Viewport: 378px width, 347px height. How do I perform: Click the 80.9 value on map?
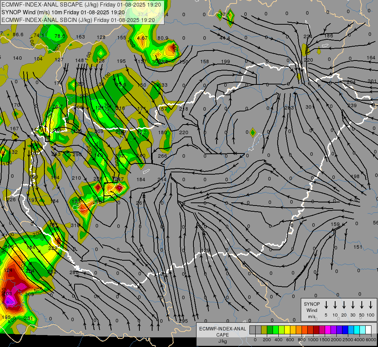[x=163, y=38]
